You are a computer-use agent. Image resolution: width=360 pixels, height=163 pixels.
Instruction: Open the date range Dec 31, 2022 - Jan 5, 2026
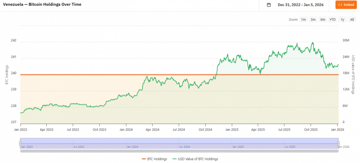tap(301, 5)
